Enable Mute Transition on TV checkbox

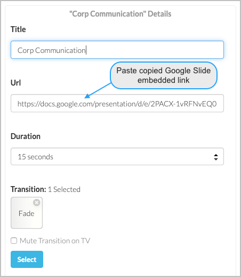tap(14, 241)
